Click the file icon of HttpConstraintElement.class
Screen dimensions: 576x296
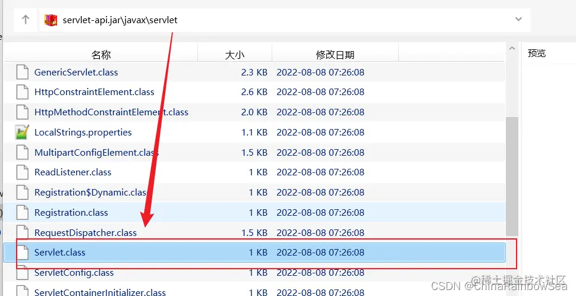(23, 92)
